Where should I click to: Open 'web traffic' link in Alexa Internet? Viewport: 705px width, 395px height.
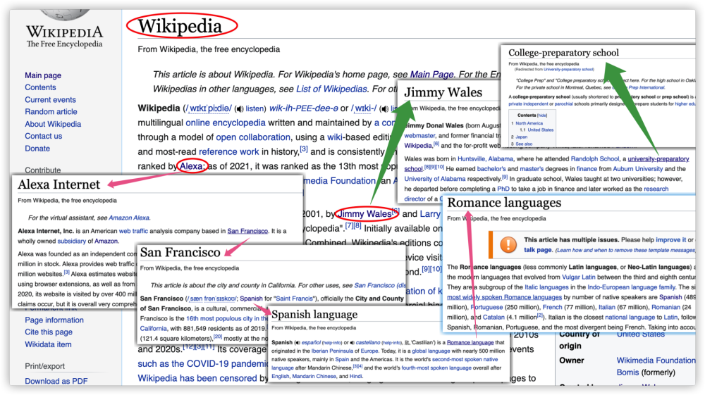pos(133,231)
